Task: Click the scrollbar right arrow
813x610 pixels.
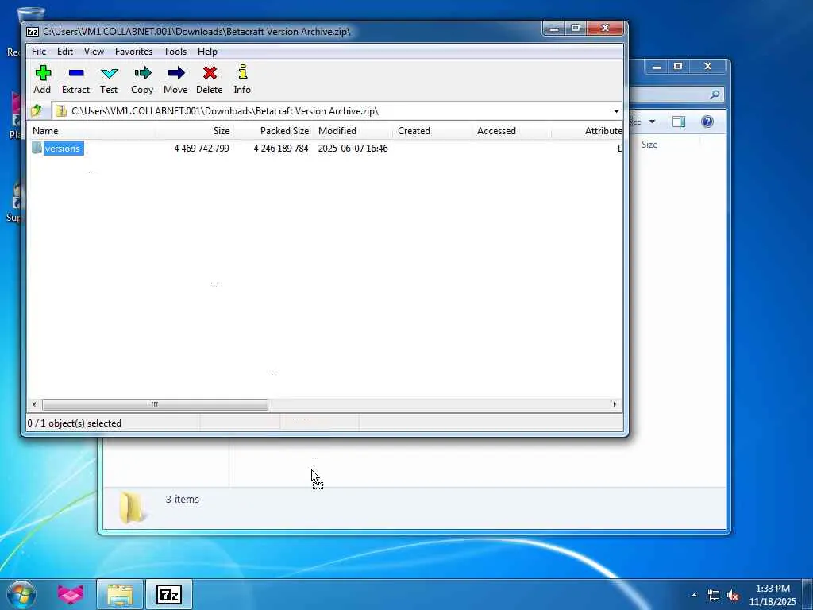Action: (x=615, y=404)
